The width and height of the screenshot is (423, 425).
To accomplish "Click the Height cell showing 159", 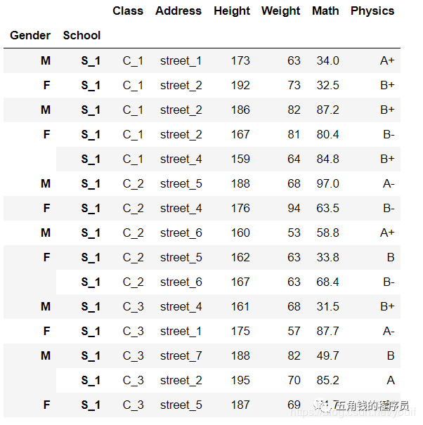I will point(240,159).
